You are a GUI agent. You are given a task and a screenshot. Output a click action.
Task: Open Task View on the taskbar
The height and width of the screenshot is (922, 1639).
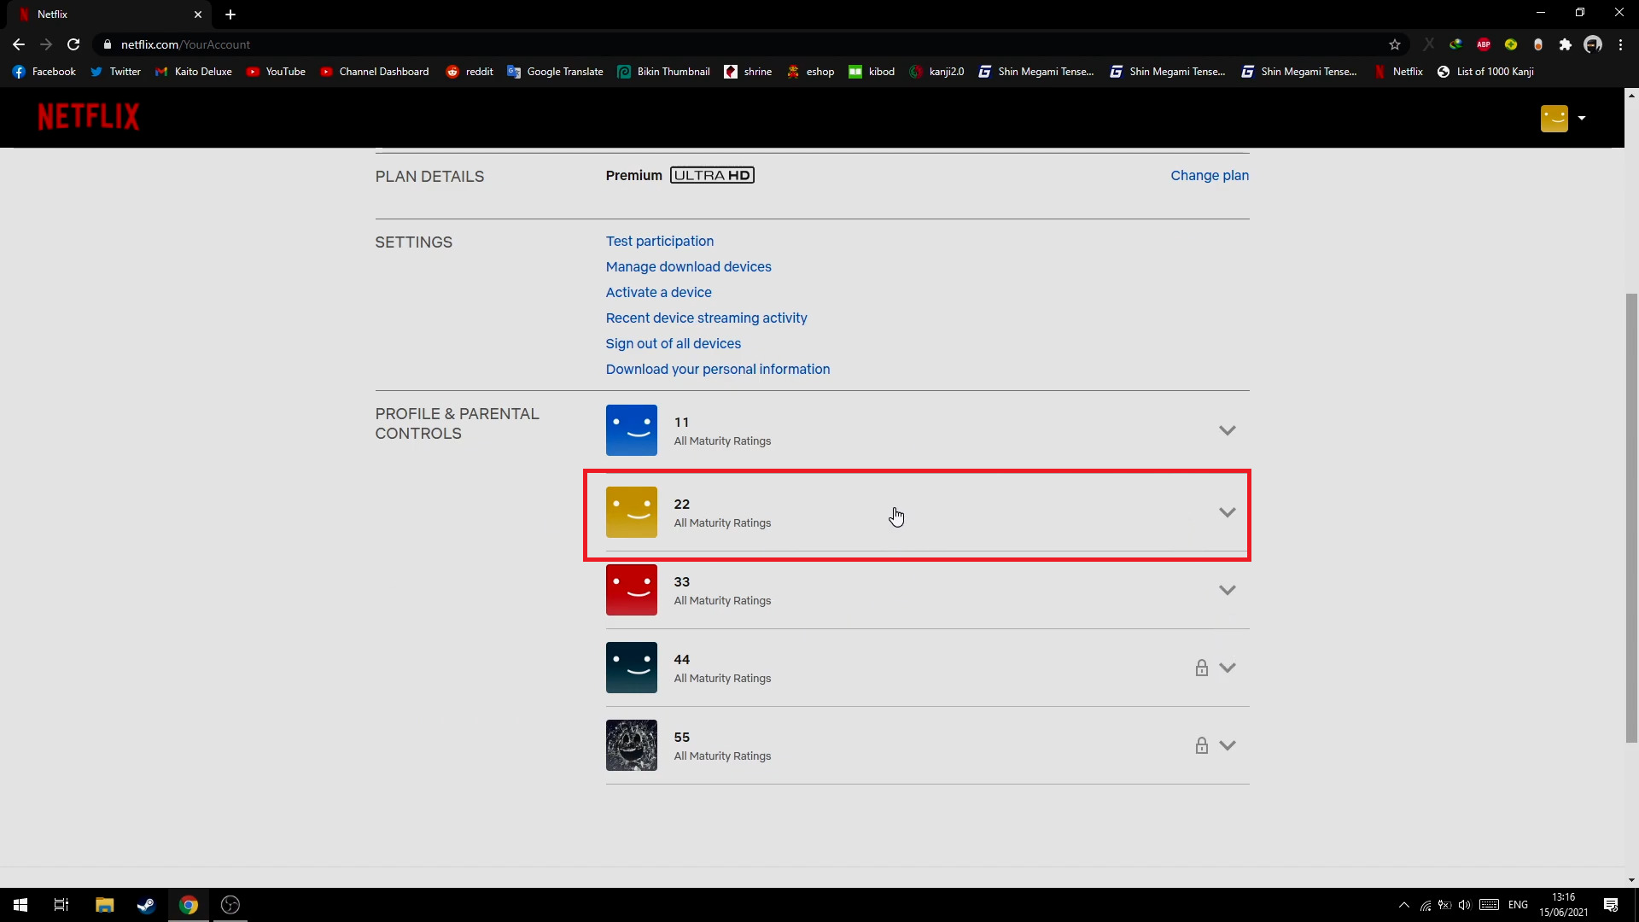pyautogui.click(x=61, y=905)
